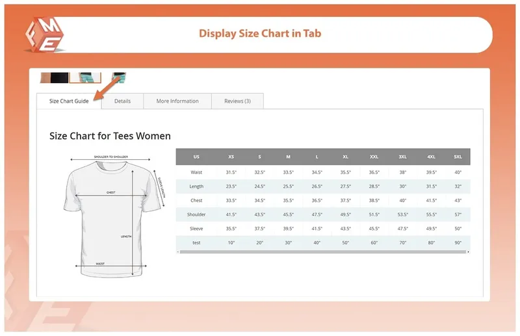Click Length 5XL value 32"
This screenshot has height=336, width=520.
click(458, 187)
